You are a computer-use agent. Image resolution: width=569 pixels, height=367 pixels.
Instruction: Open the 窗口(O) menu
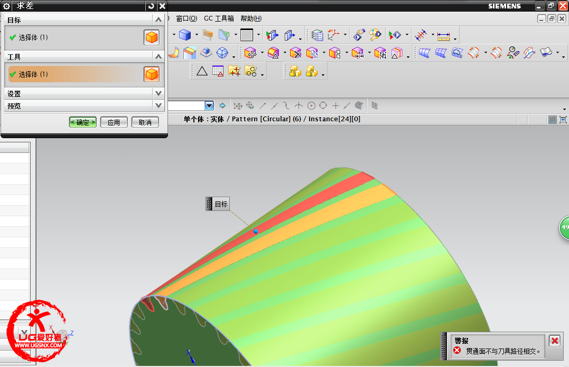coord(186,18)
